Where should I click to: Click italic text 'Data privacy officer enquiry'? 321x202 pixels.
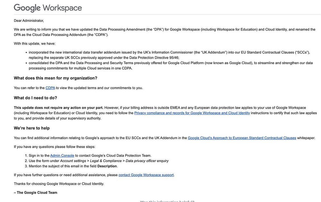(x=147, y=161)
